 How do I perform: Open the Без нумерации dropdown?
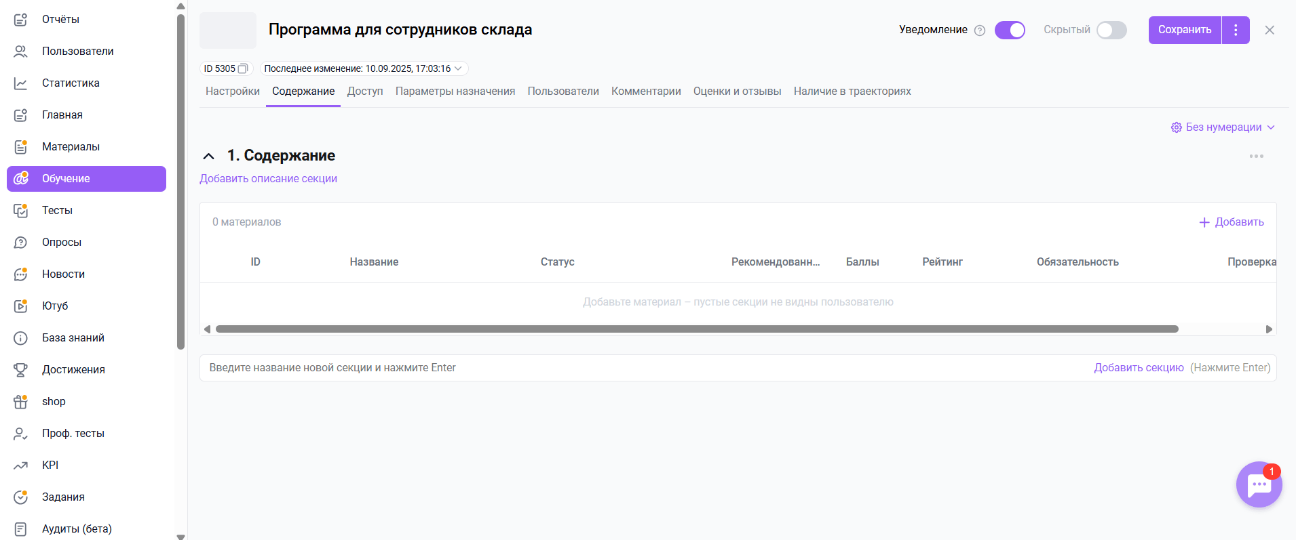coord(1224,127)
